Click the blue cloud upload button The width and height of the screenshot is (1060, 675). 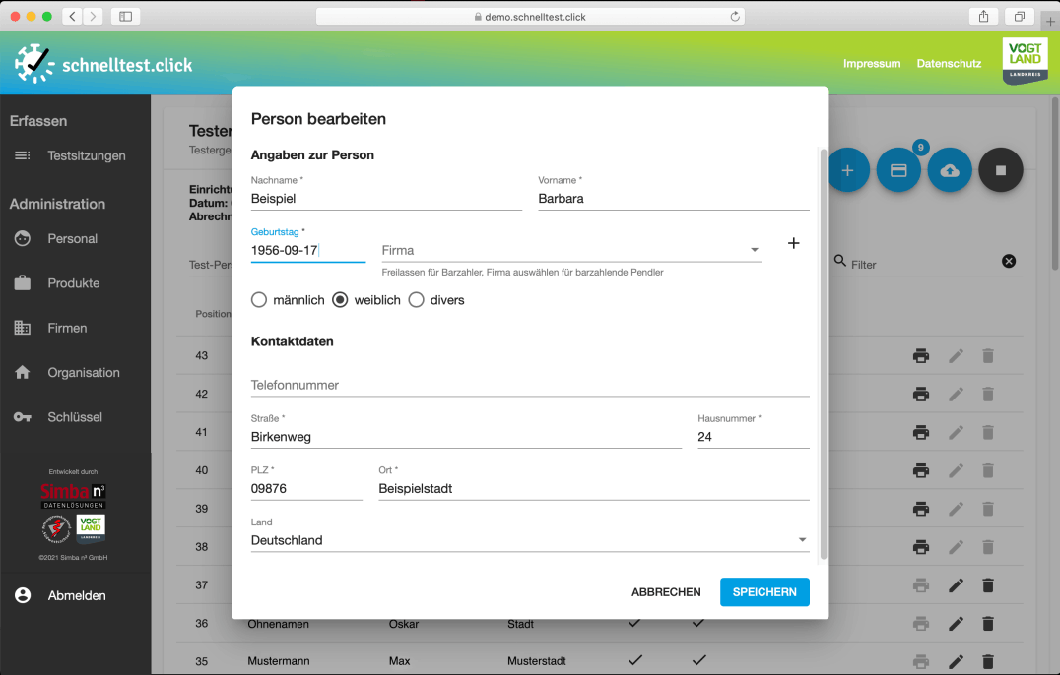950,171
